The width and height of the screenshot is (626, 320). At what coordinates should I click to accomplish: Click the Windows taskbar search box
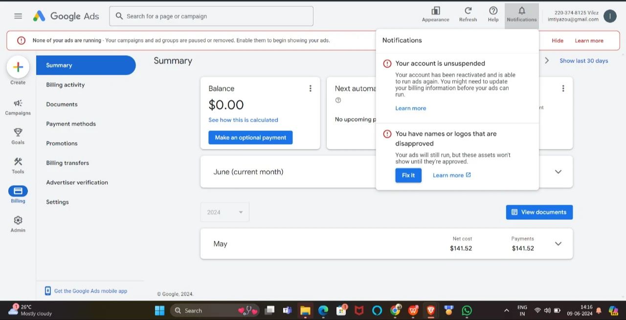pyautogui.click(x=215, y=310)
